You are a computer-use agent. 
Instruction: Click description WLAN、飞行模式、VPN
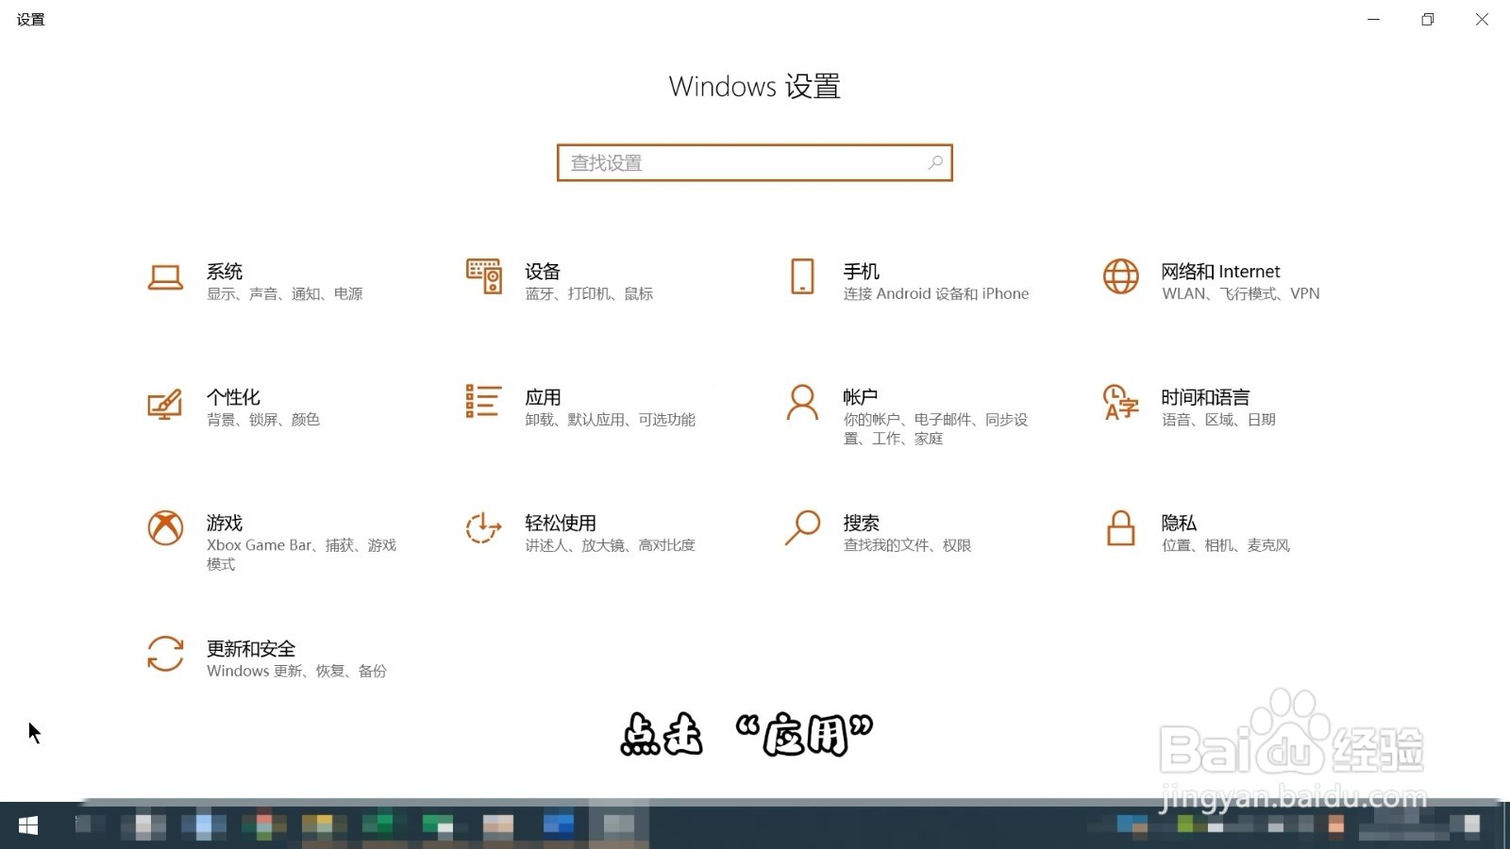1241,294
